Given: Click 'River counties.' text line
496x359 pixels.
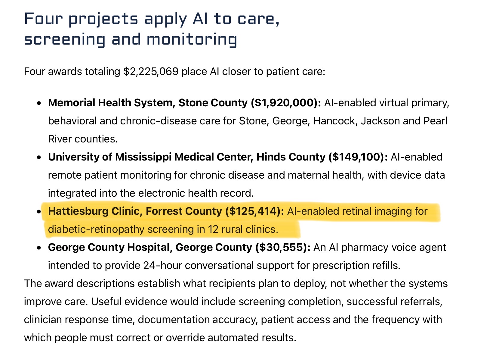Looking at the screenshot, I should tap(83, 139).
